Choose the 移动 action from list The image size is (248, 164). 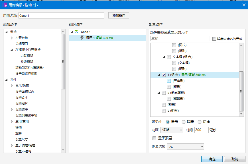(19, 127)
